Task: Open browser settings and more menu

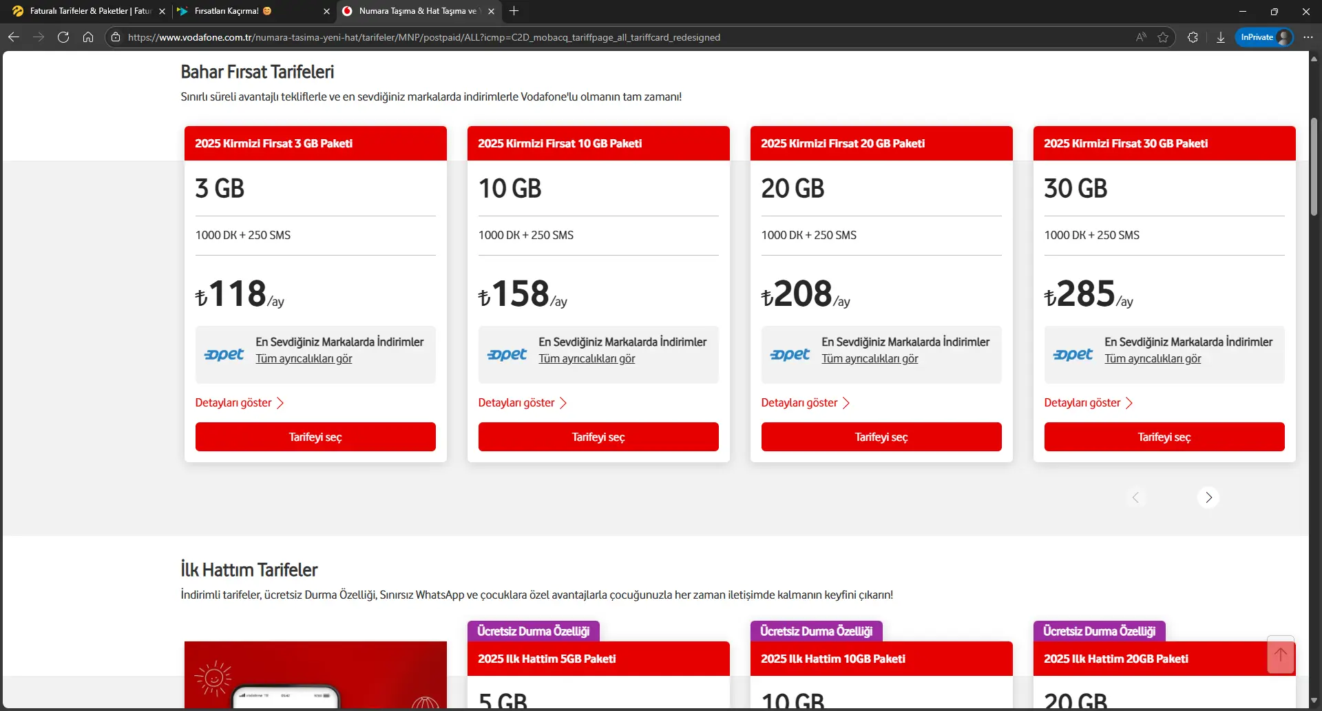Action: (1308, 37)
